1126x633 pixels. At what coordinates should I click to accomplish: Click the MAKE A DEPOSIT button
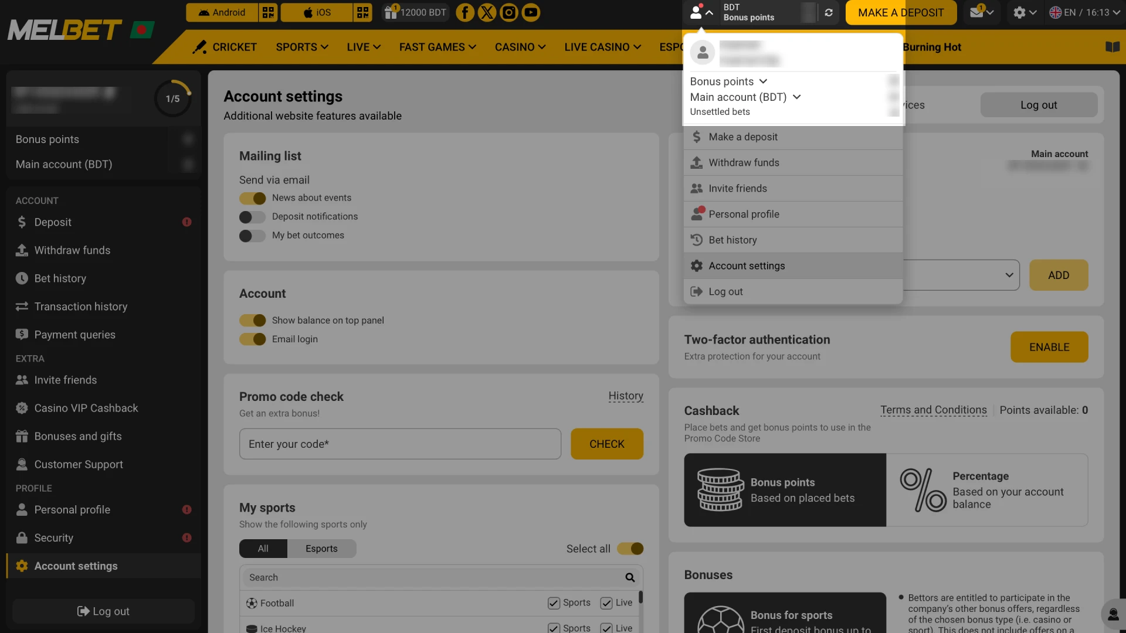point(901,12)
